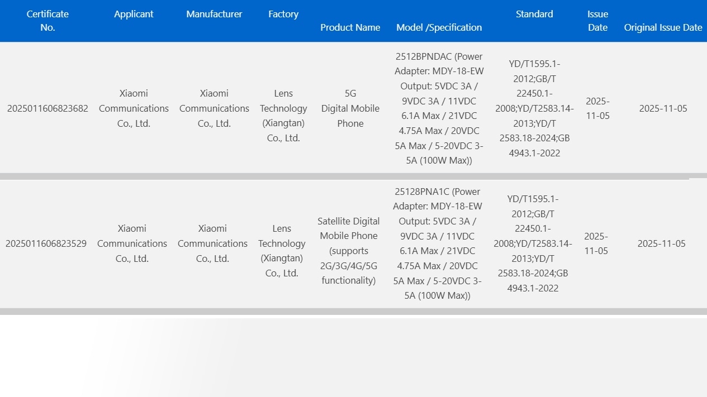Select Xiaomi Communications Co., Ltd. applicant cell
The image size is (707, 397).
[x=133, y=108]
